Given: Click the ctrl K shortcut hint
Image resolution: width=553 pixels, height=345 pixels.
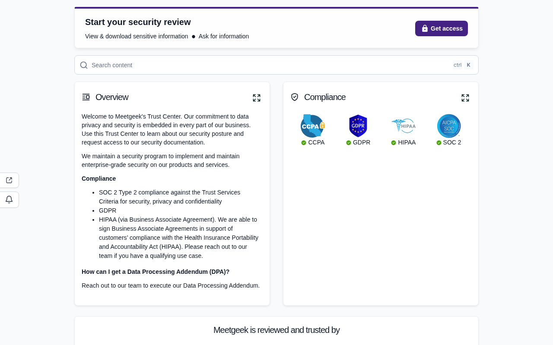Looking at the screenshot, I should (463, 65).
